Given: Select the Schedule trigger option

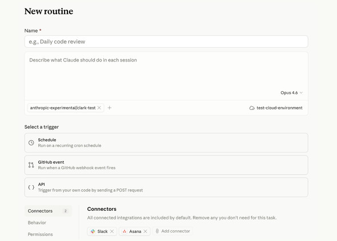Looking at the screenshot, I should (x=166, y=142).
